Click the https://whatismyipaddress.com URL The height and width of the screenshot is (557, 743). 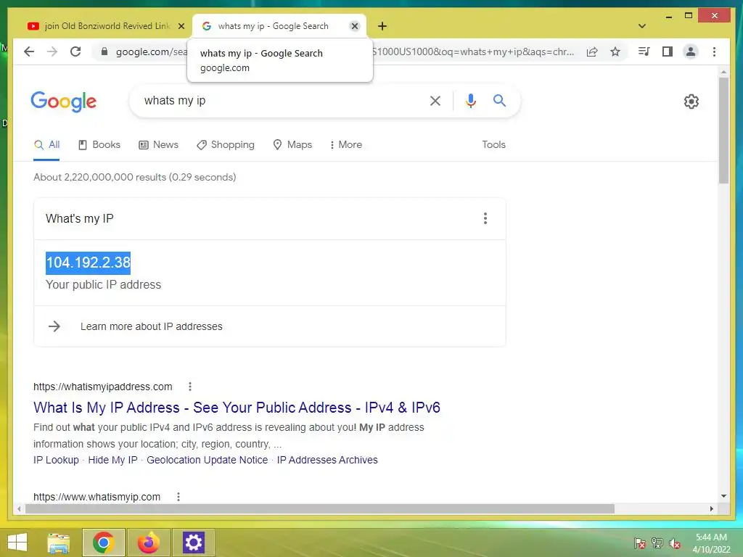[x=103, y=387]
